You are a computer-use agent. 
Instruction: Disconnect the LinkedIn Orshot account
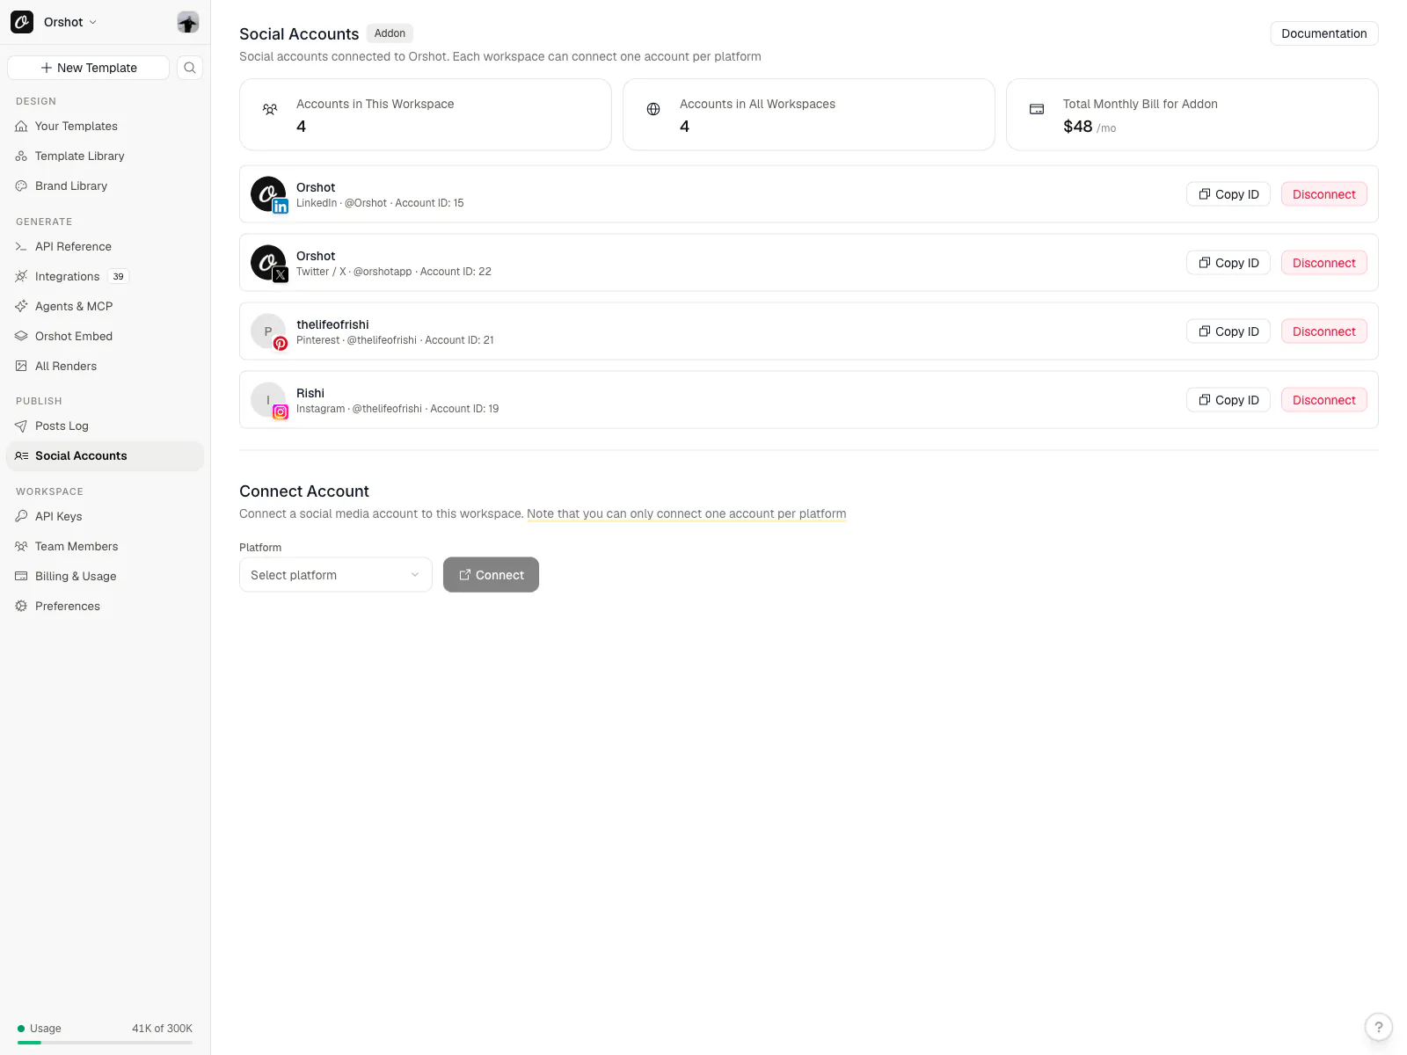click(x=1324, y=194)
